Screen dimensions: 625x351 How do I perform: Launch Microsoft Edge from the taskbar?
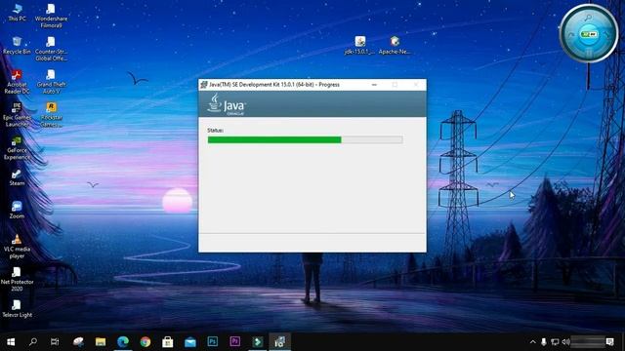(123, 342)
